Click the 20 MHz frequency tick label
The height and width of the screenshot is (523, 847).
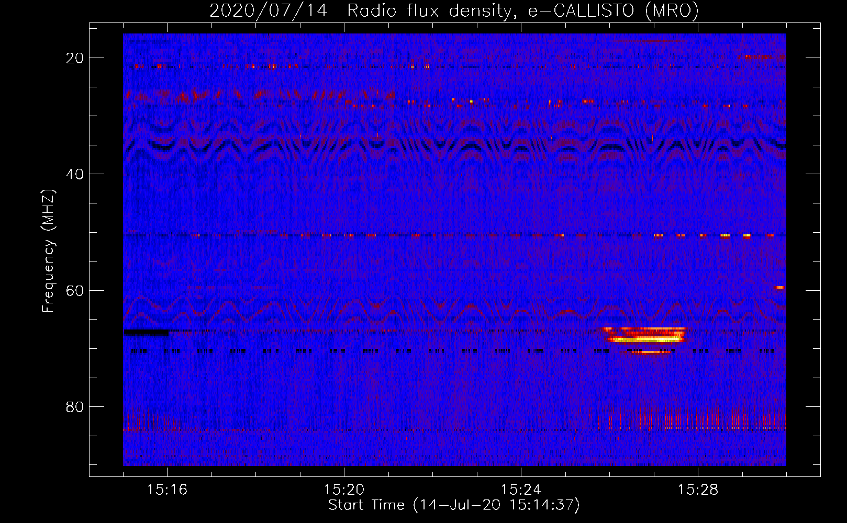75,58
